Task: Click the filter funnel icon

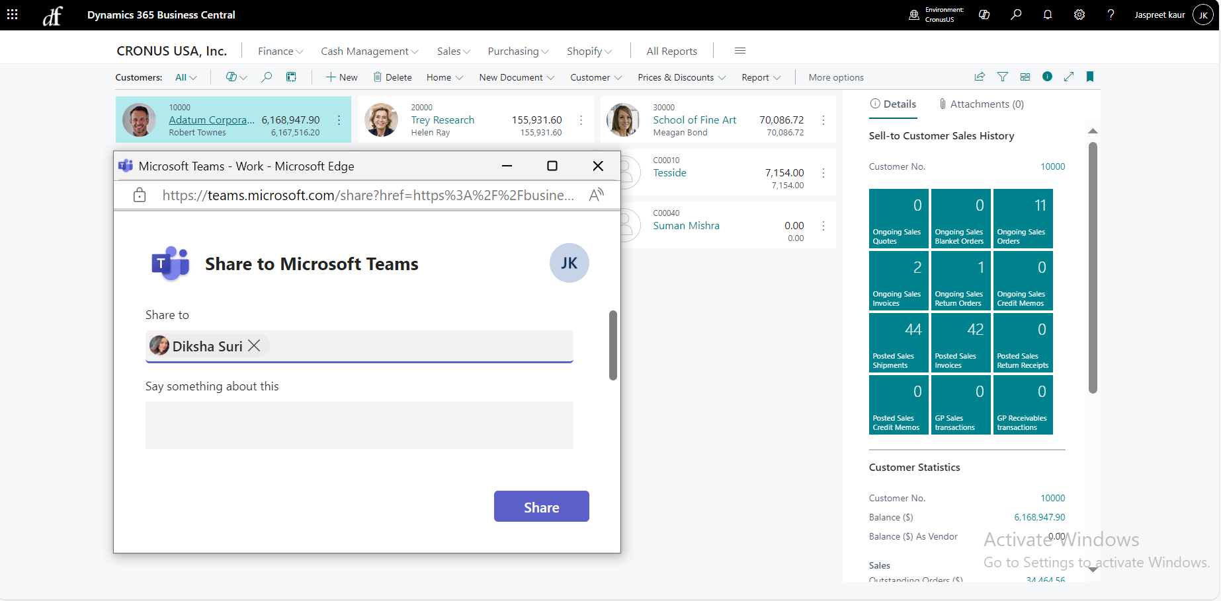Action: [1003, 77]
